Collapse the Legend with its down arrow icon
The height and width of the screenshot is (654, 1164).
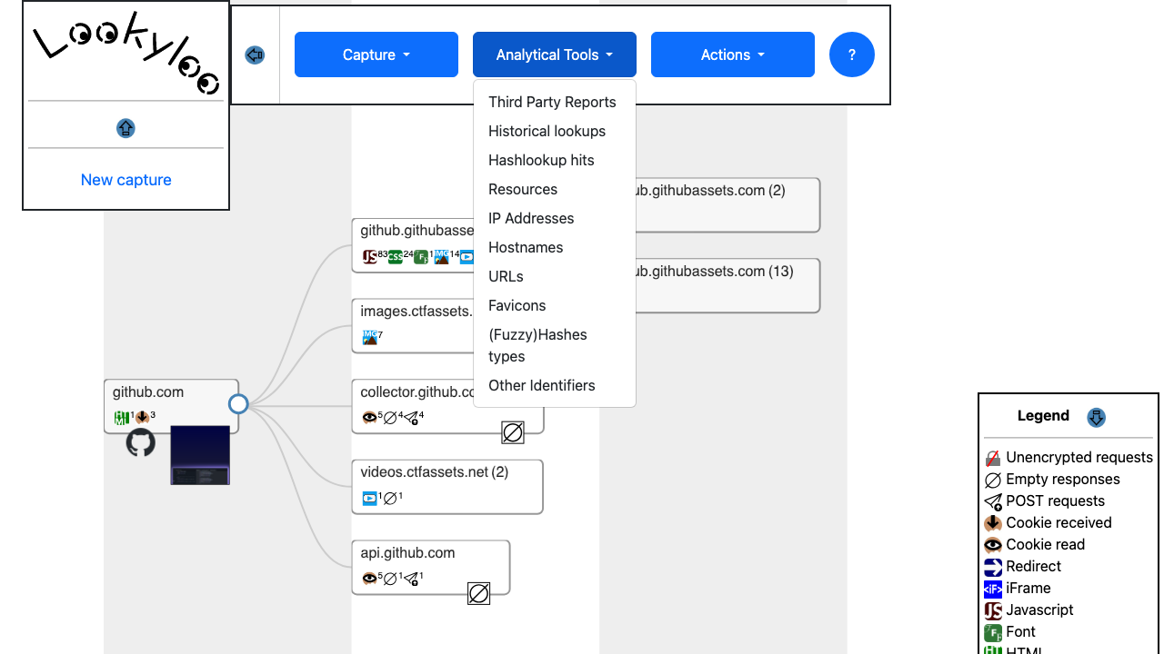pos(1096,417)
